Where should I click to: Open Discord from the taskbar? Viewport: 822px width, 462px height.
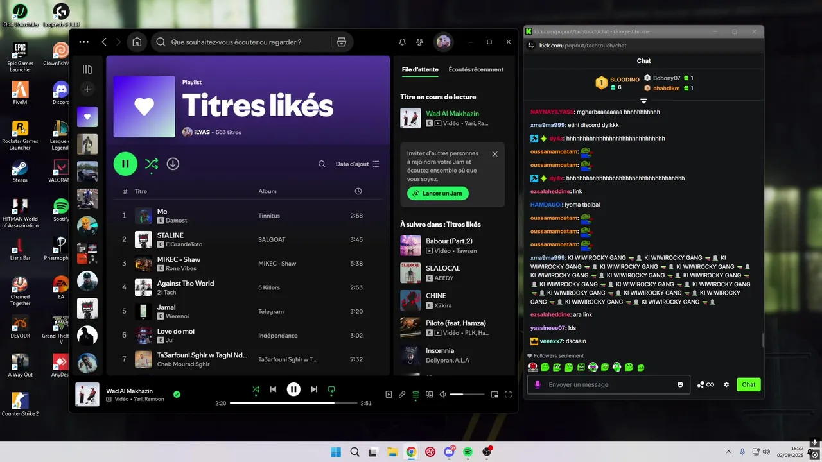(x=449, y=452)
